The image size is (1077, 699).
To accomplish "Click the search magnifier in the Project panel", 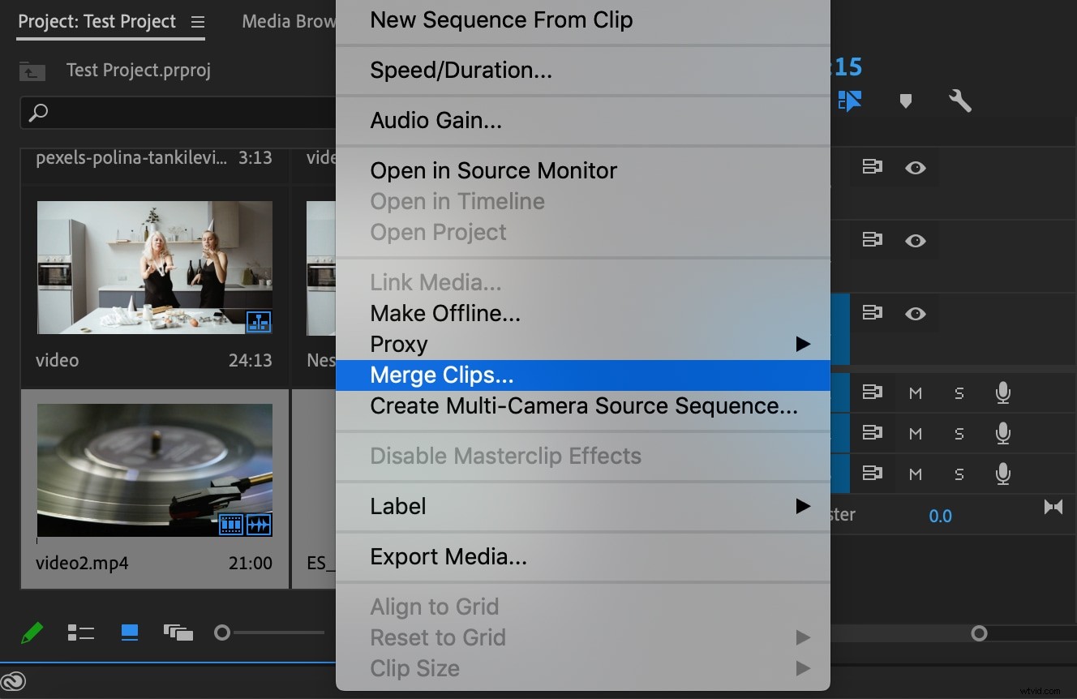I will pyautogui.click(x=38, y=113).
